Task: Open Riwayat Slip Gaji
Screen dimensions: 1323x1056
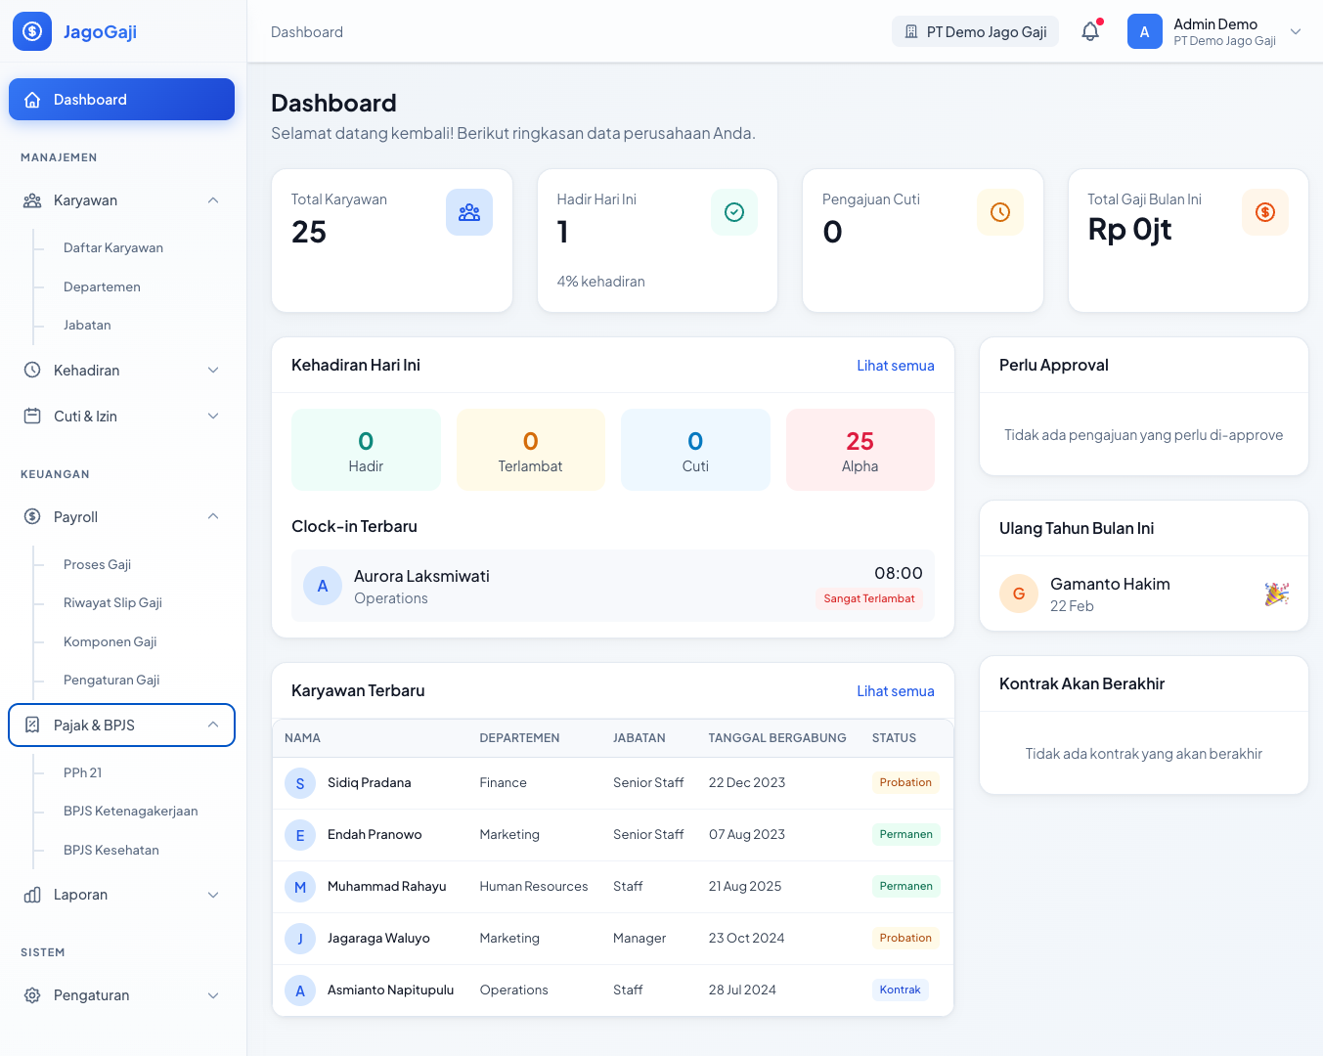Action: coord(112,602)
